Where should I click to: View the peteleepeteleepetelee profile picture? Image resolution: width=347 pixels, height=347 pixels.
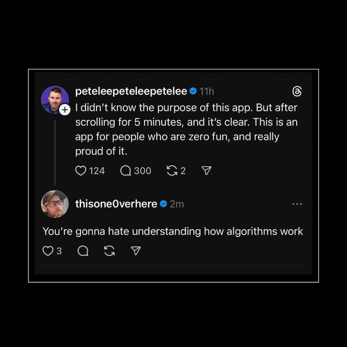pyautogui.click(x=55, y=99)
